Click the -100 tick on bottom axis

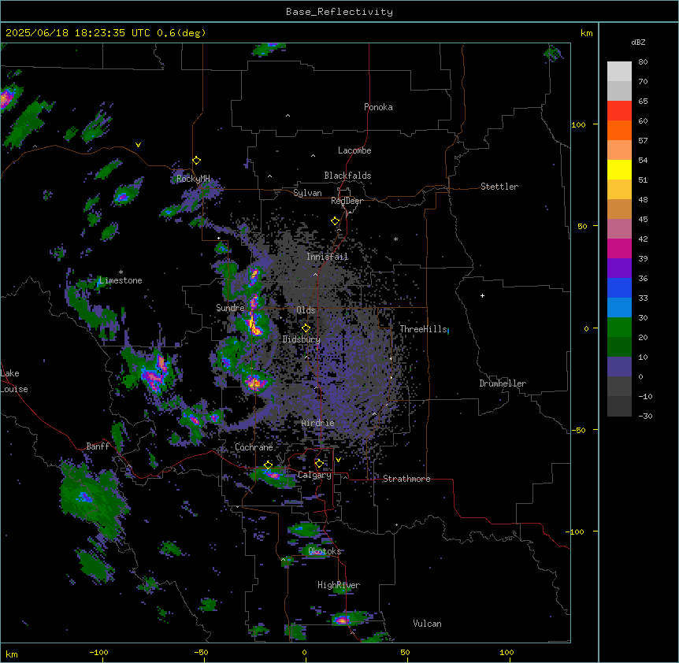coord(98,652)
